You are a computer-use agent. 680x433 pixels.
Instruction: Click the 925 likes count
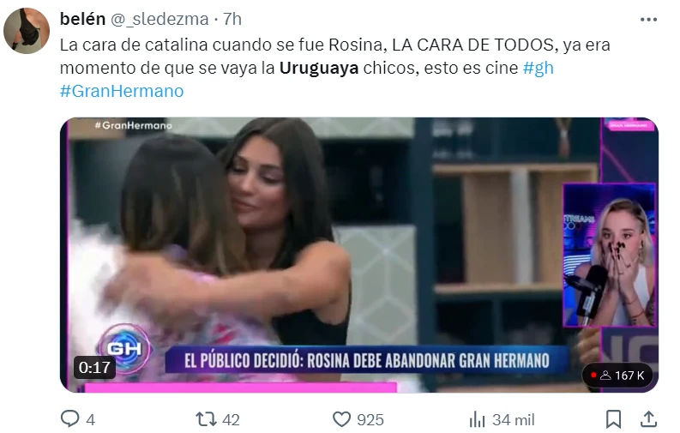(370, 419)
